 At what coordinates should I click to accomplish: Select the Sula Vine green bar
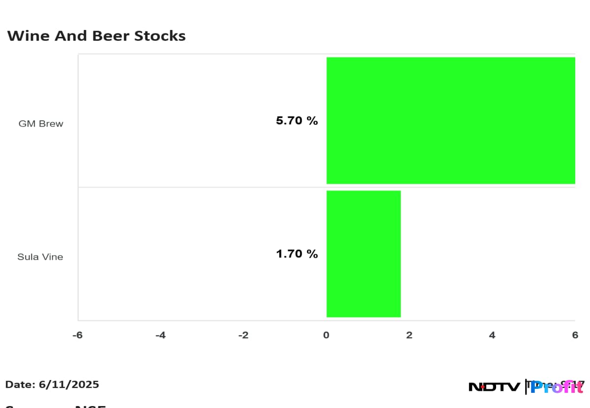point(363,253)
